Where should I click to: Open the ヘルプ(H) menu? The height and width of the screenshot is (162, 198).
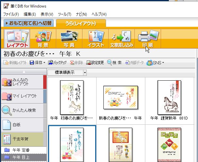click(99, 14)
